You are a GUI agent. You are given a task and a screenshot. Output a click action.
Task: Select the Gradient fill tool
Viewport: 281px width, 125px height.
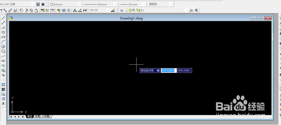(3, 89)
